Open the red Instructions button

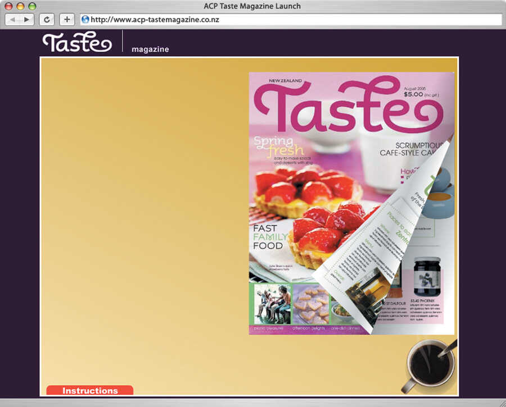coord(90,390)
